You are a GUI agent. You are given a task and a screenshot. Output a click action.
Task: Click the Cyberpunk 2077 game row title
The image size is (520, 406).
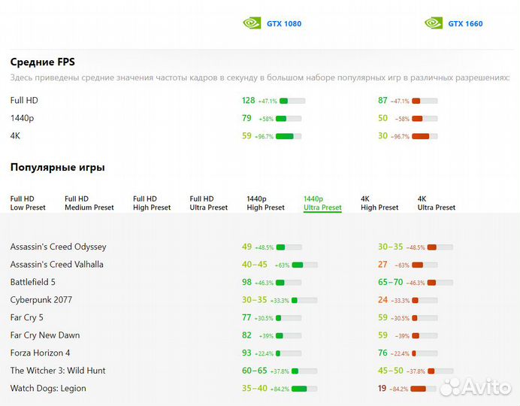(x=41, y=300)
